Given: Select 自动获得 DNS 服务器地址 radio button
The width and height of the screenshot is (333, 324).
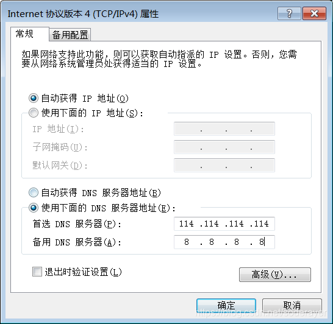Looking at the screenshot, I should (34, 192).
